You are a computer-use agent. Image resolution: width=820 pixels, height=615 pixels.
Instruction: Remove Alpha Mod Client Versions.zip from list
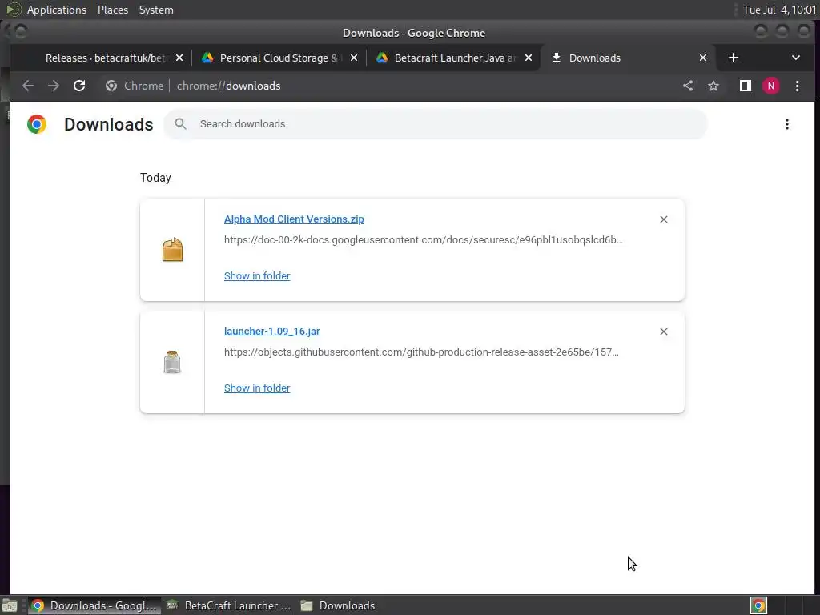(x=664, y=219)
